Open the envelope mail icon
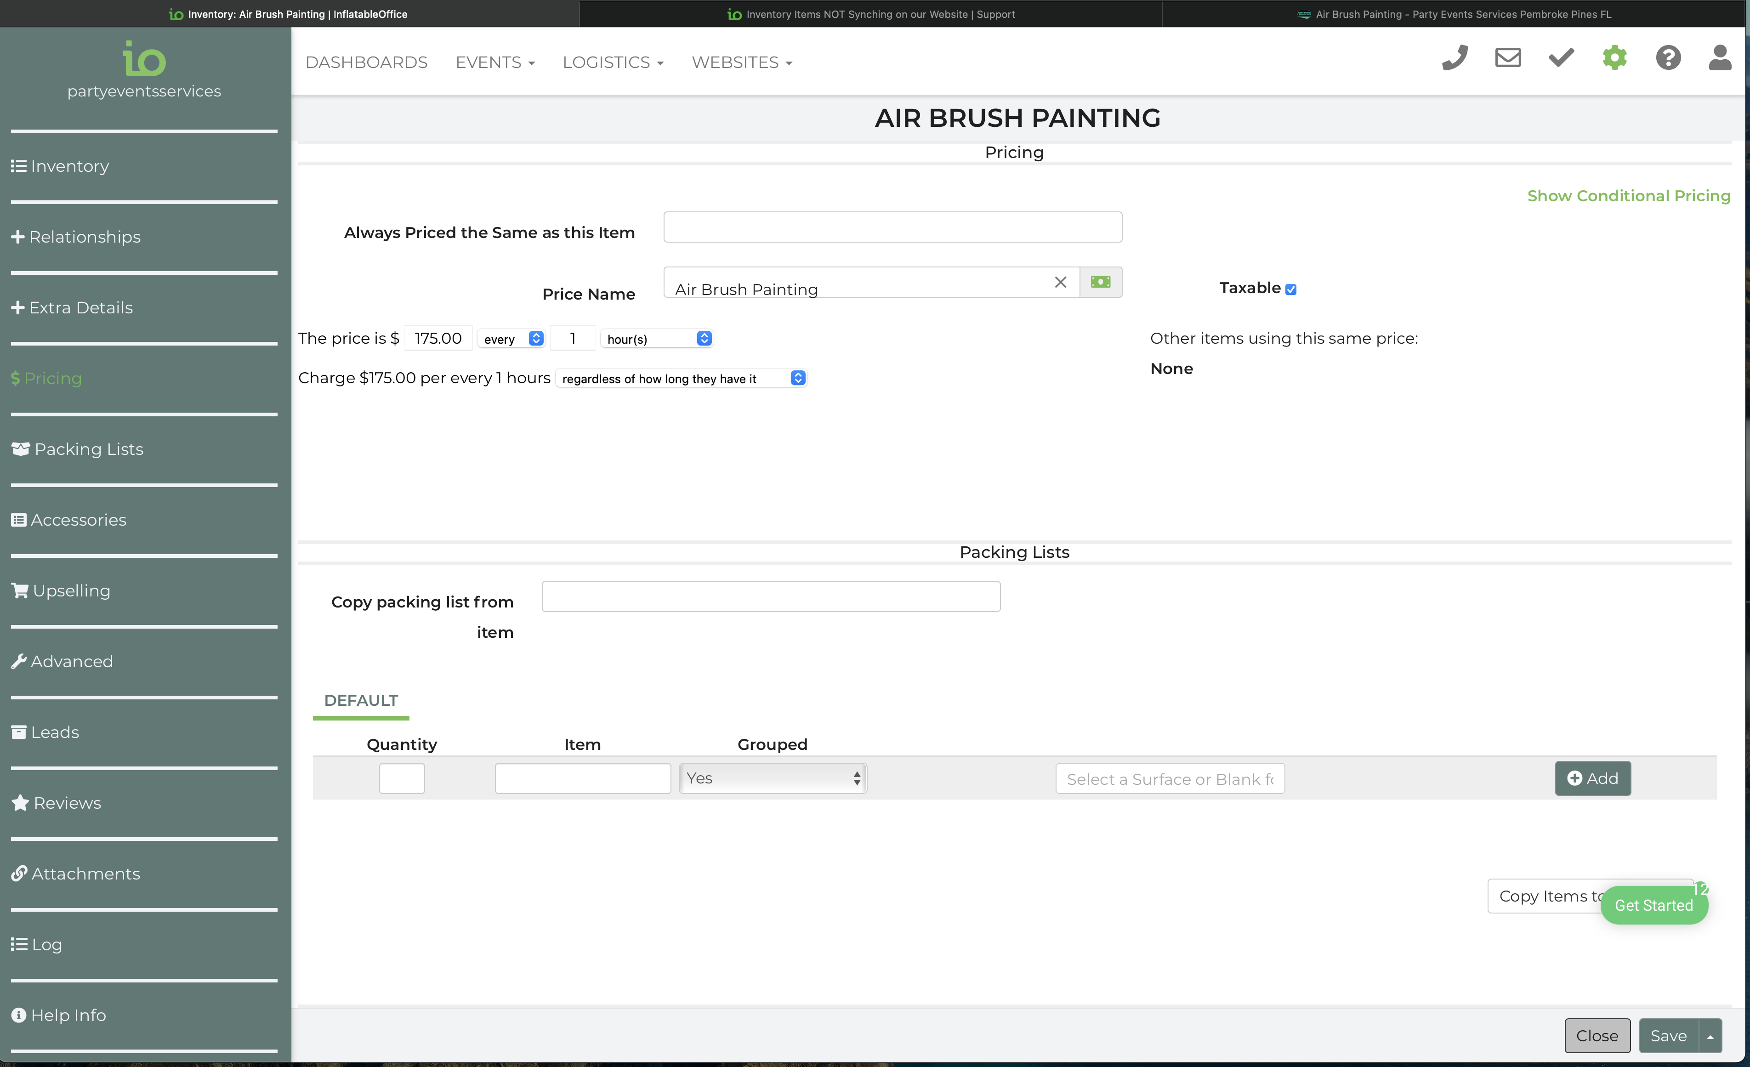Screen dimensions: 1750x1067 [x=1507, y=58]
